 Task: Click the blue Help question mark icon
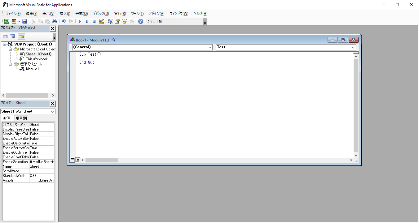pyautogui.click(x=141, y=21)
